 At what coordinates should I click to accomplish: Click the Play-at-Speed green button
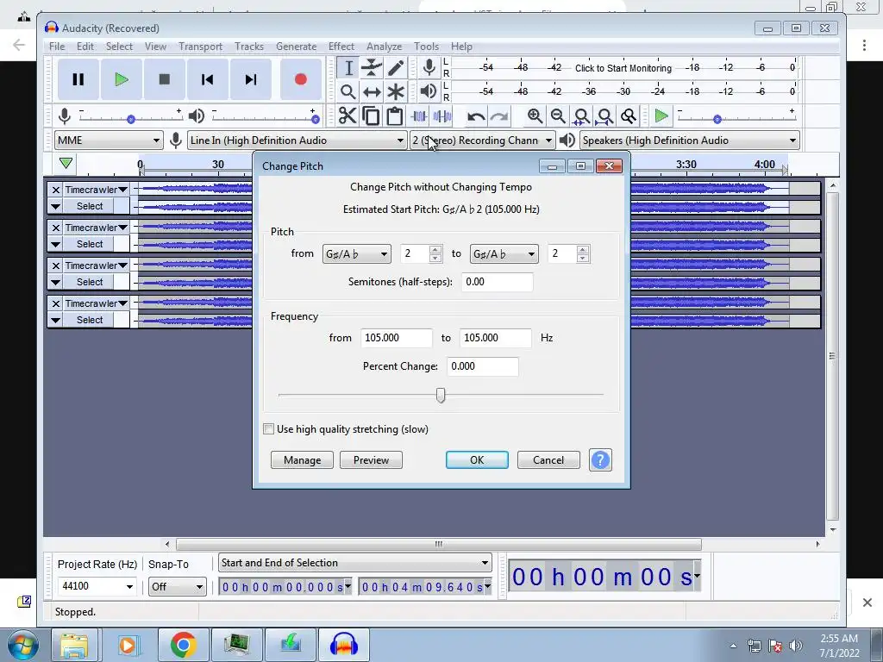(661, 116)
